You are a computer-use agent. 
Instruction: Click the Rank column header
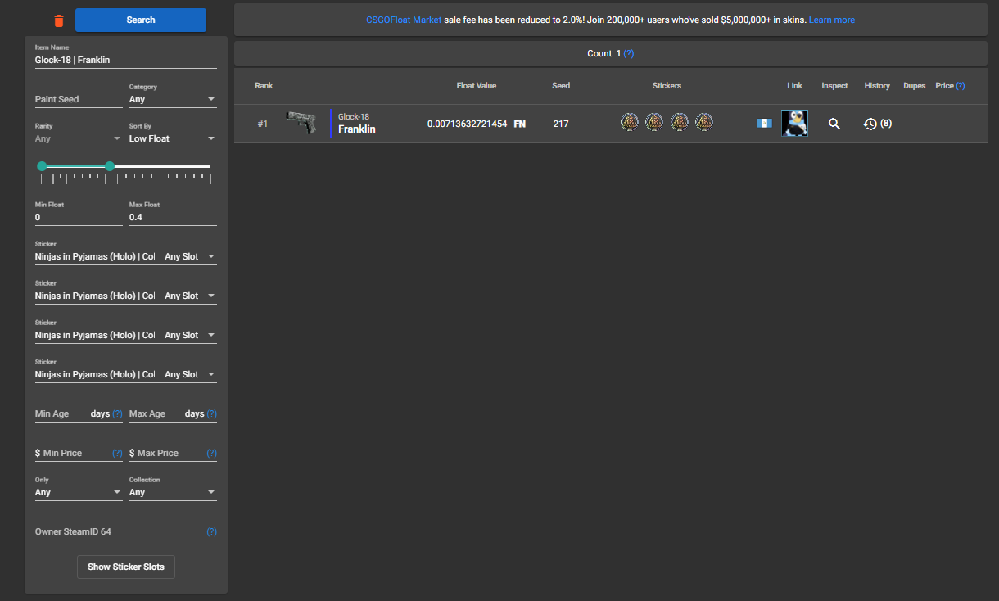[264, 85]
